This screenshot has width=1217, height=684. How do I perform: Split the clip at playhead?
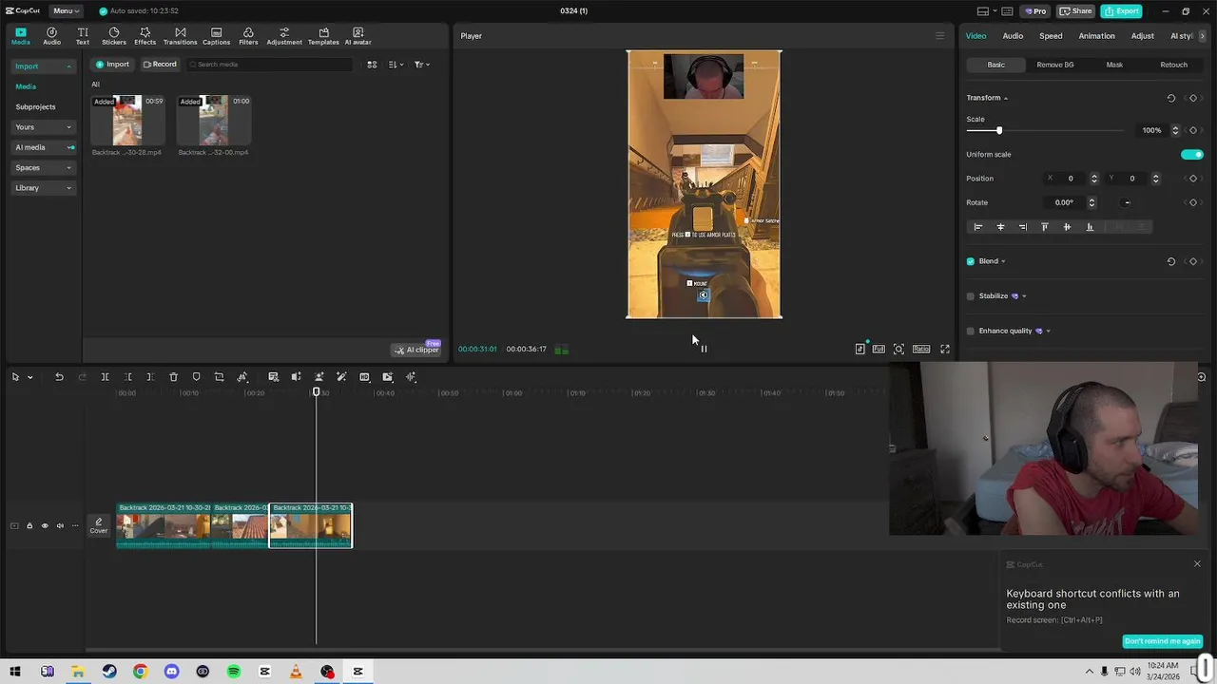pos(105,377)
